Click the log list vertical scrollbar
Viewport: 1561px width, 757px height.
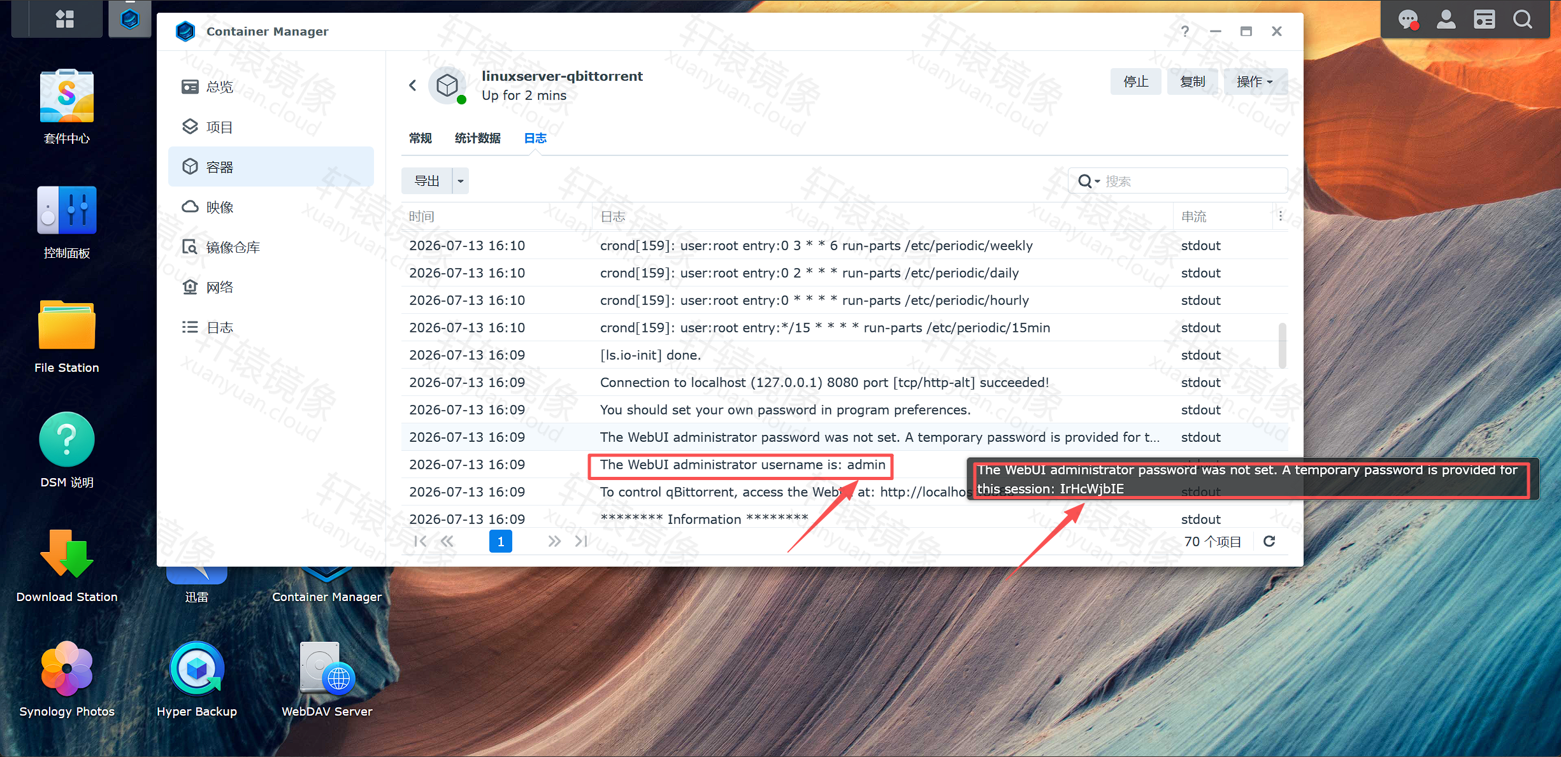(x=1283, y=345)
